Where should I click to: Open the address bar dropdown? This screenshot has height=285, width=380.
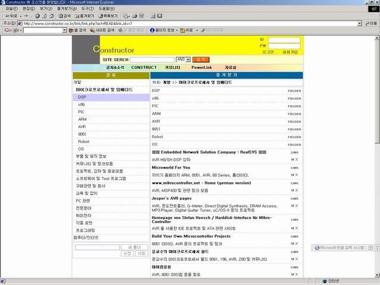tap(360, 24)
